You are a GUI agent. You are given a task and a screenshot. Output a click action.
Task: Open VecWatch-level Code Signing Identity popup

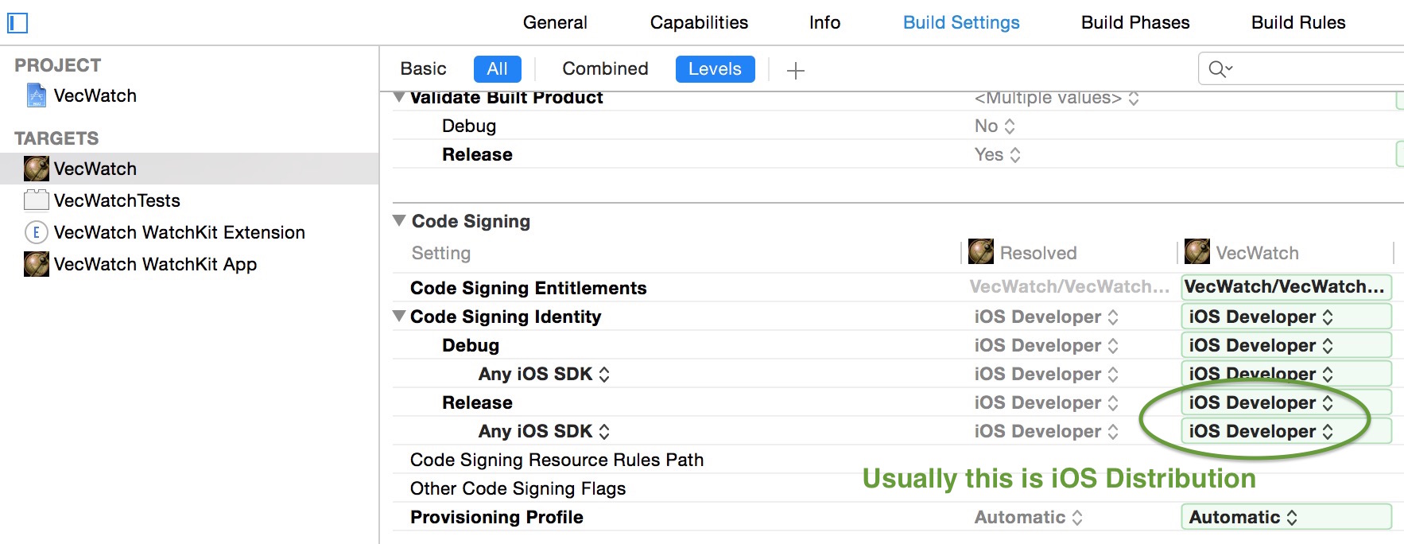coord(1286,317)
